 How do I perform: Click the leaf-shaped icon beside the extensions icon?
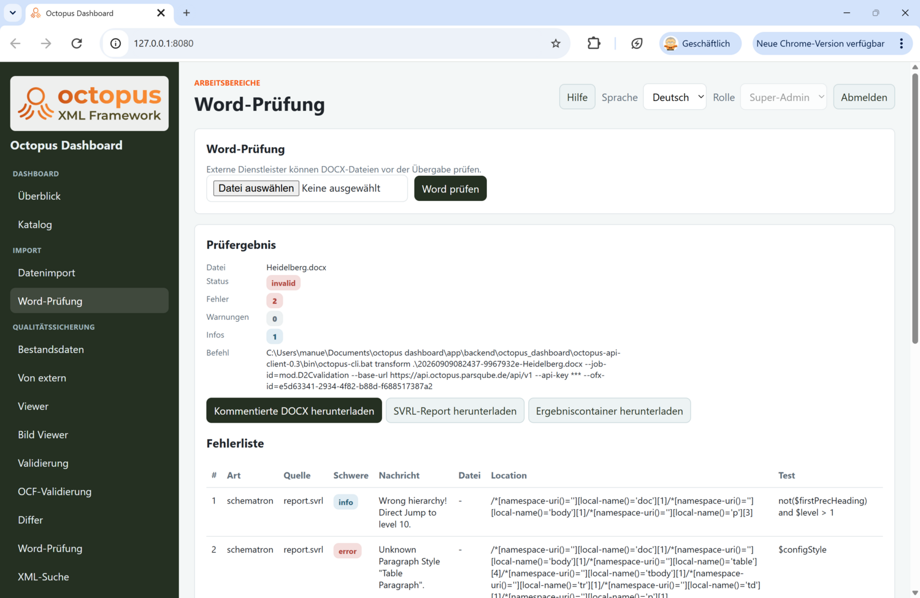pyautogui.click(x=637, y=44)
